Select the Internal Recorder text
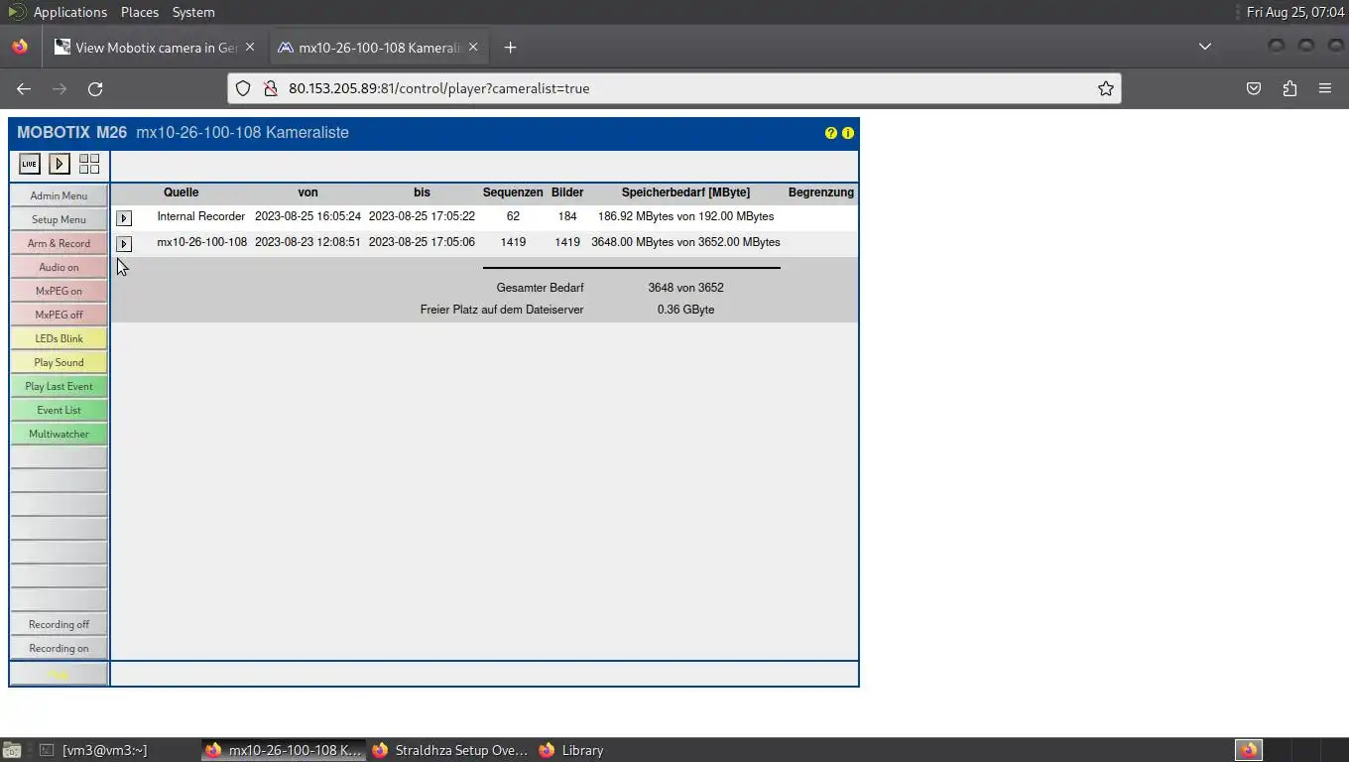 point(200,216)
